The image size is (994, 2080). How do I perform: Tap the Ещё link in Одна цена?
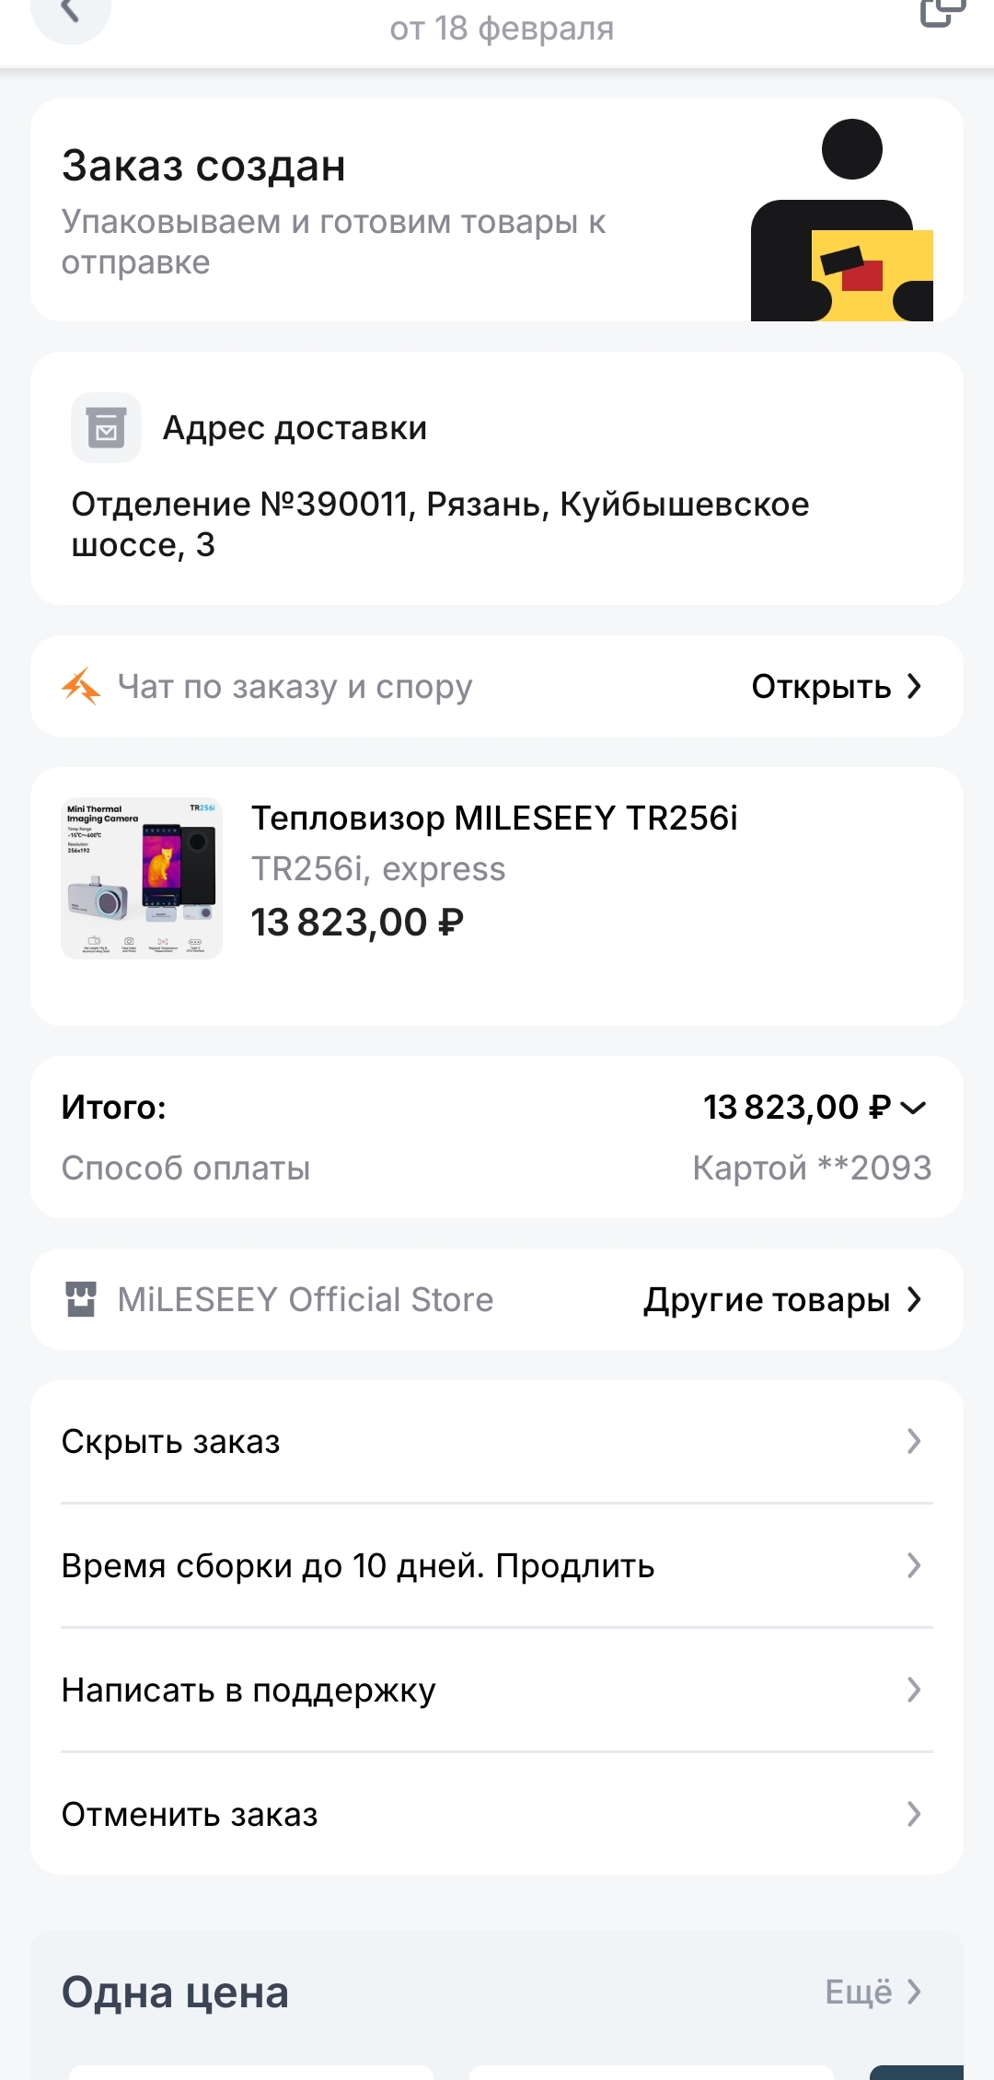point(872,1992)
